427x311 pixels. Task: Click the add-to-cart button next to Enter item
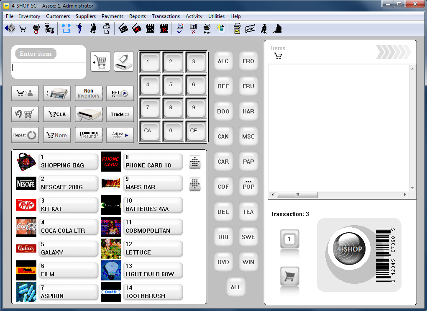click(x=100, y=62)
